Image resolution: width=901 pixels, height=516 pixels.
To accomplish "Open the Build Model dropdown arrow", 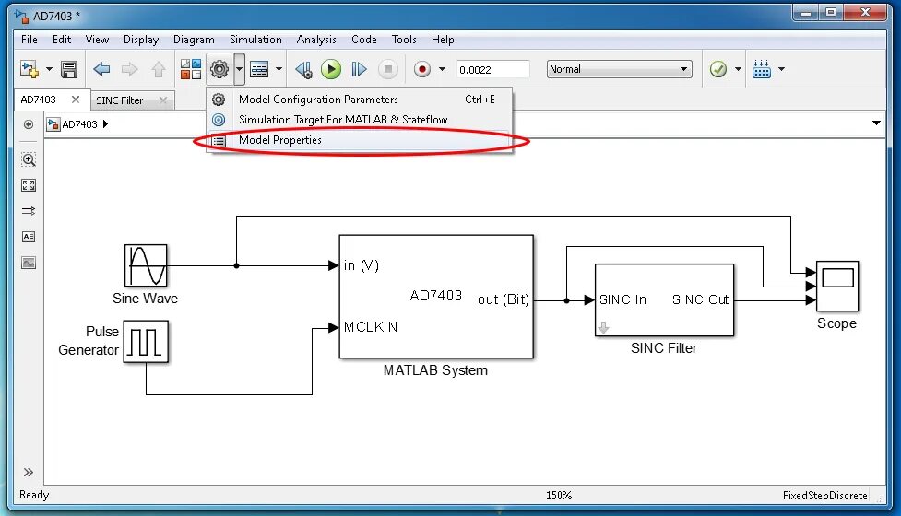I will [x=781, y=69].
